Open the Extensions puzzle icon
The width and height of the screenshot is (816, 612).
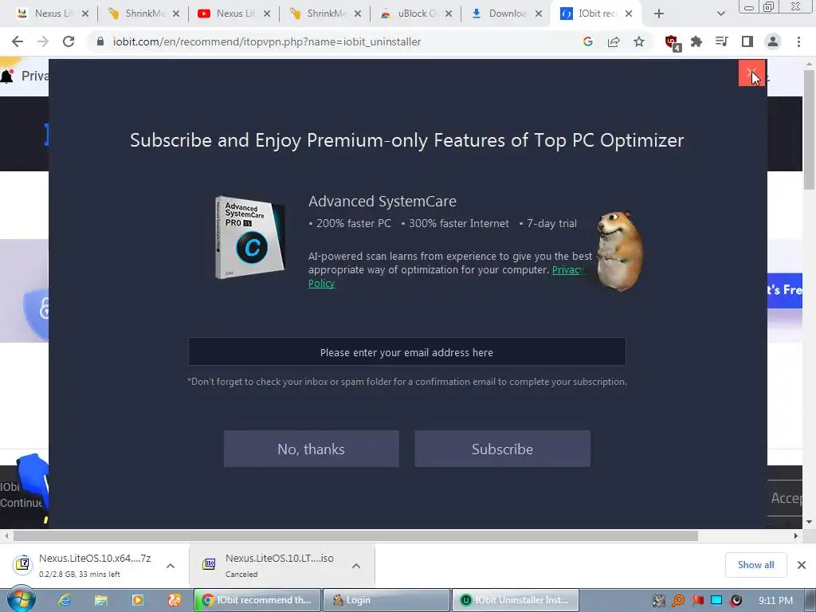pyautogui.click(x=696, y=41)
